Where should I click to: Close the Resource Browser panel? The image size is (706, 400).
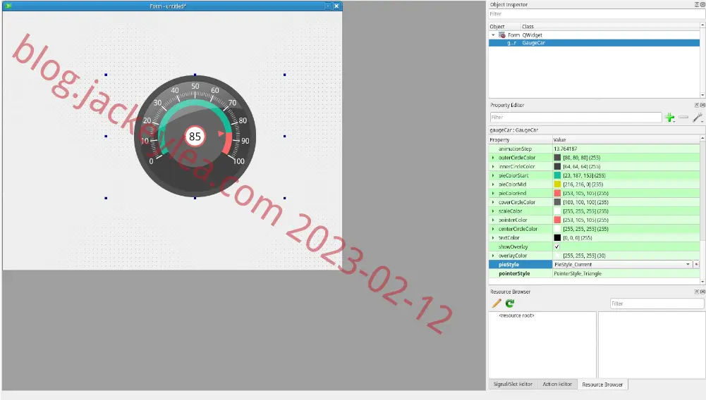(x=703, y=292)
